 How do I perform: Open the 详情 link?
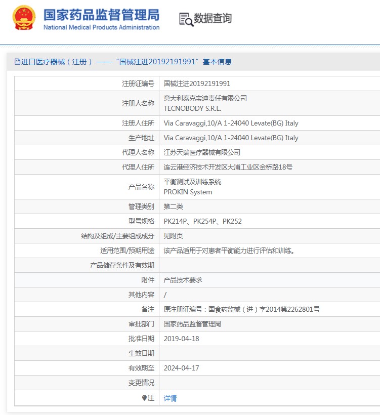point(170,398)
